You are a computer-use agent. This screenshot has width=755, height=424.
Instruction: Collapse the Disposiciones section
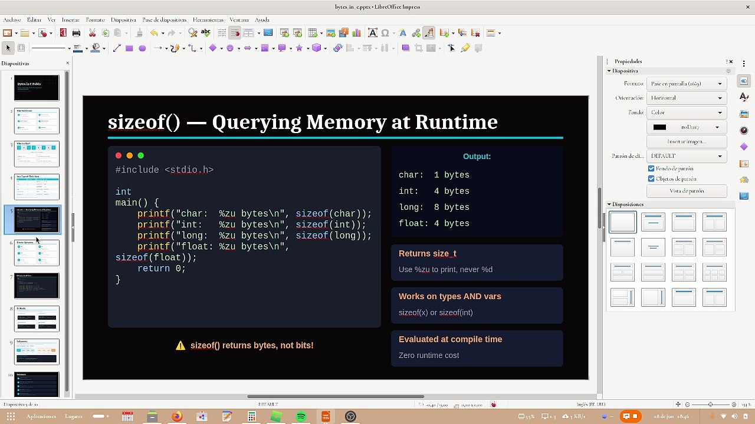(609, 204)
